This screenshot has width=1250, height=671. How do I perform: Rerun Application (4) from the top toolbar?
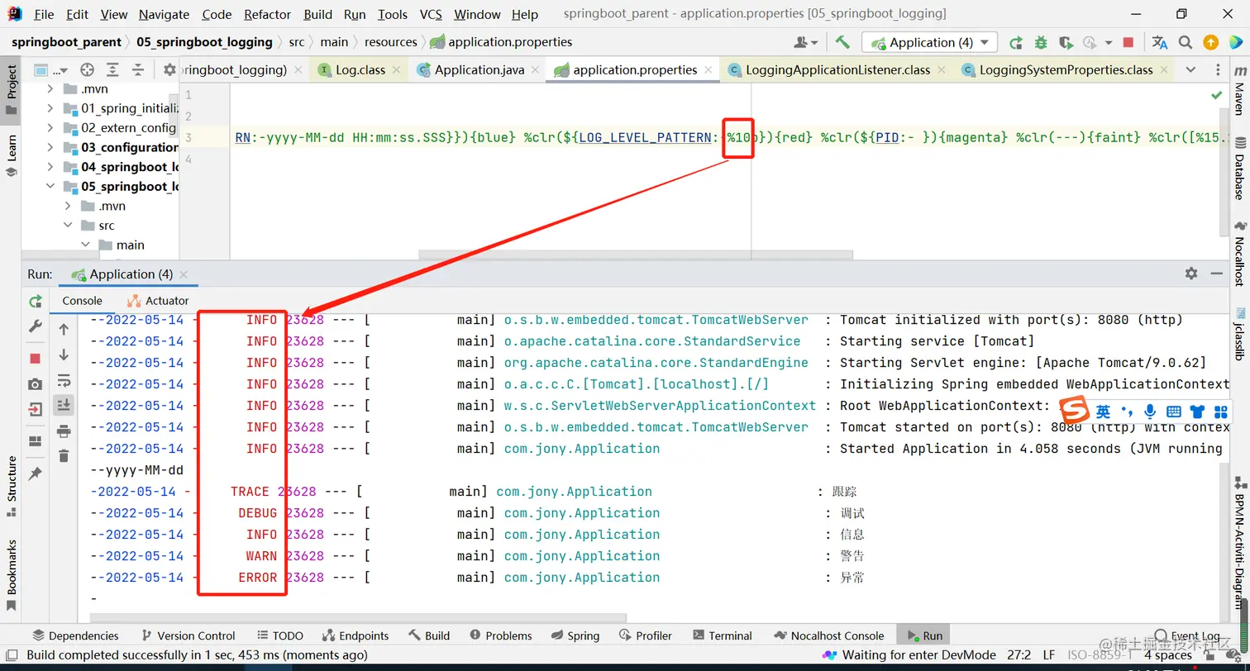[1016, 42]
